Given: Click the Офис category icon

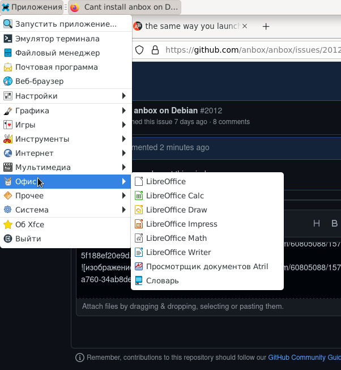Looking at the screenshot, I should pos(8,181).
